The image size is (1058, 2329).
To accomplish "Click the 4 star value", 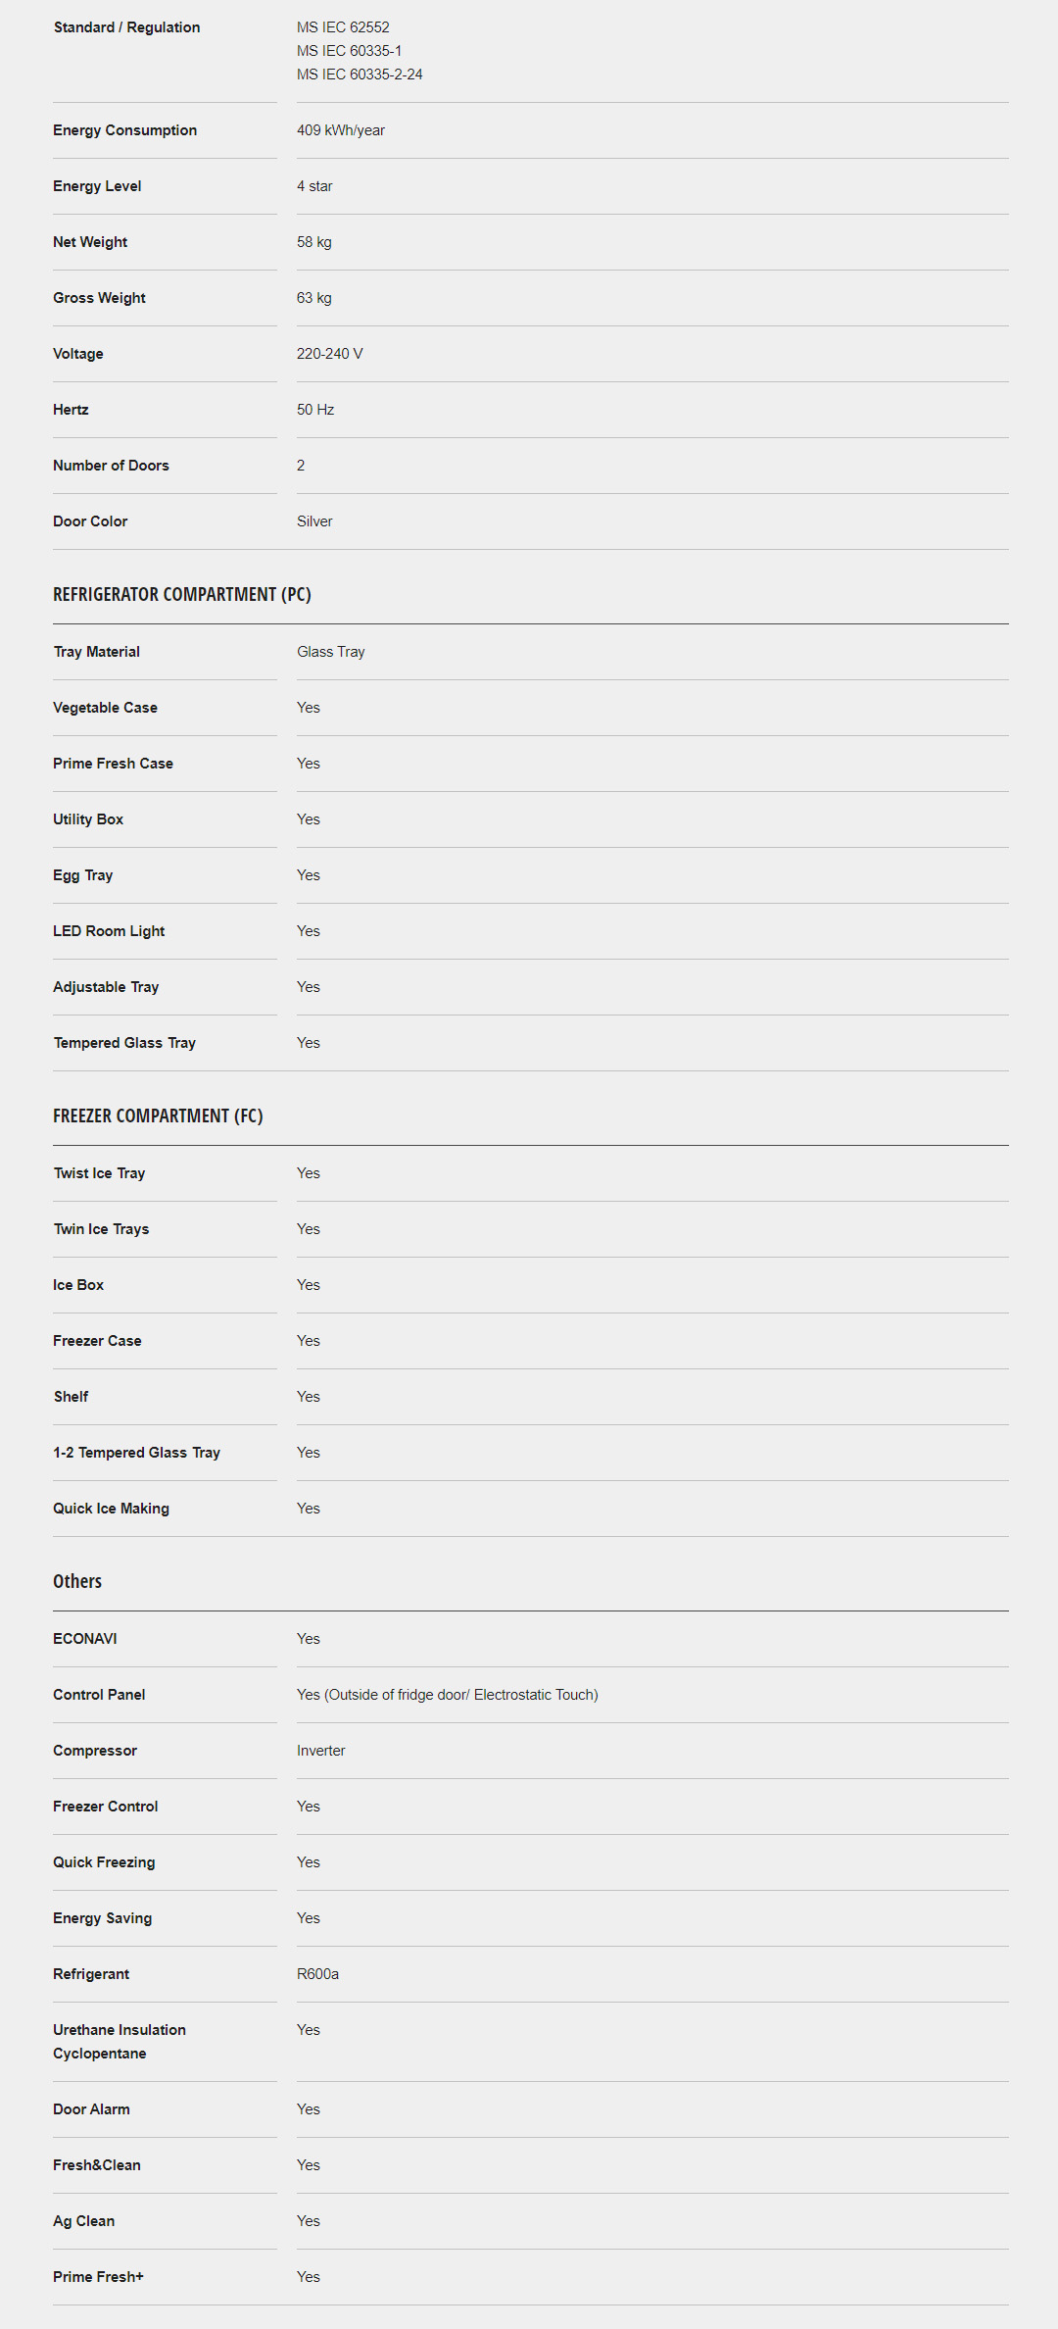I will pos(314,186).
